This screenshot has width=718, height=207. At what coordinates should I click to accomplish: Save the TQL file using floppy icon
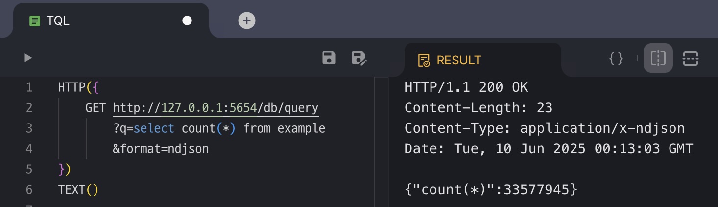329,58
